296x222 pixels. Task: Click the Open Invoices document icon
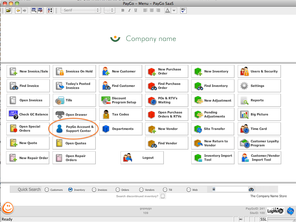tap(13, 100)
